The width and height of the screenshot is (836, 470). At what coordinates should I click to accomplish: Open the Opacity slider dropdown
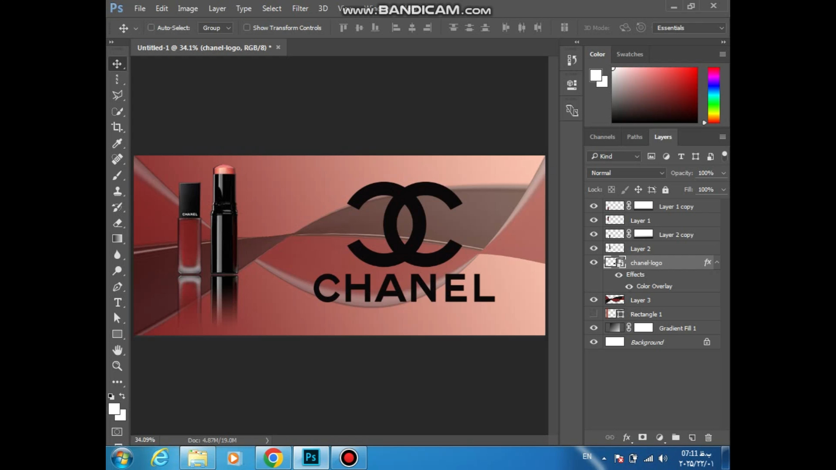pos(723,173)
